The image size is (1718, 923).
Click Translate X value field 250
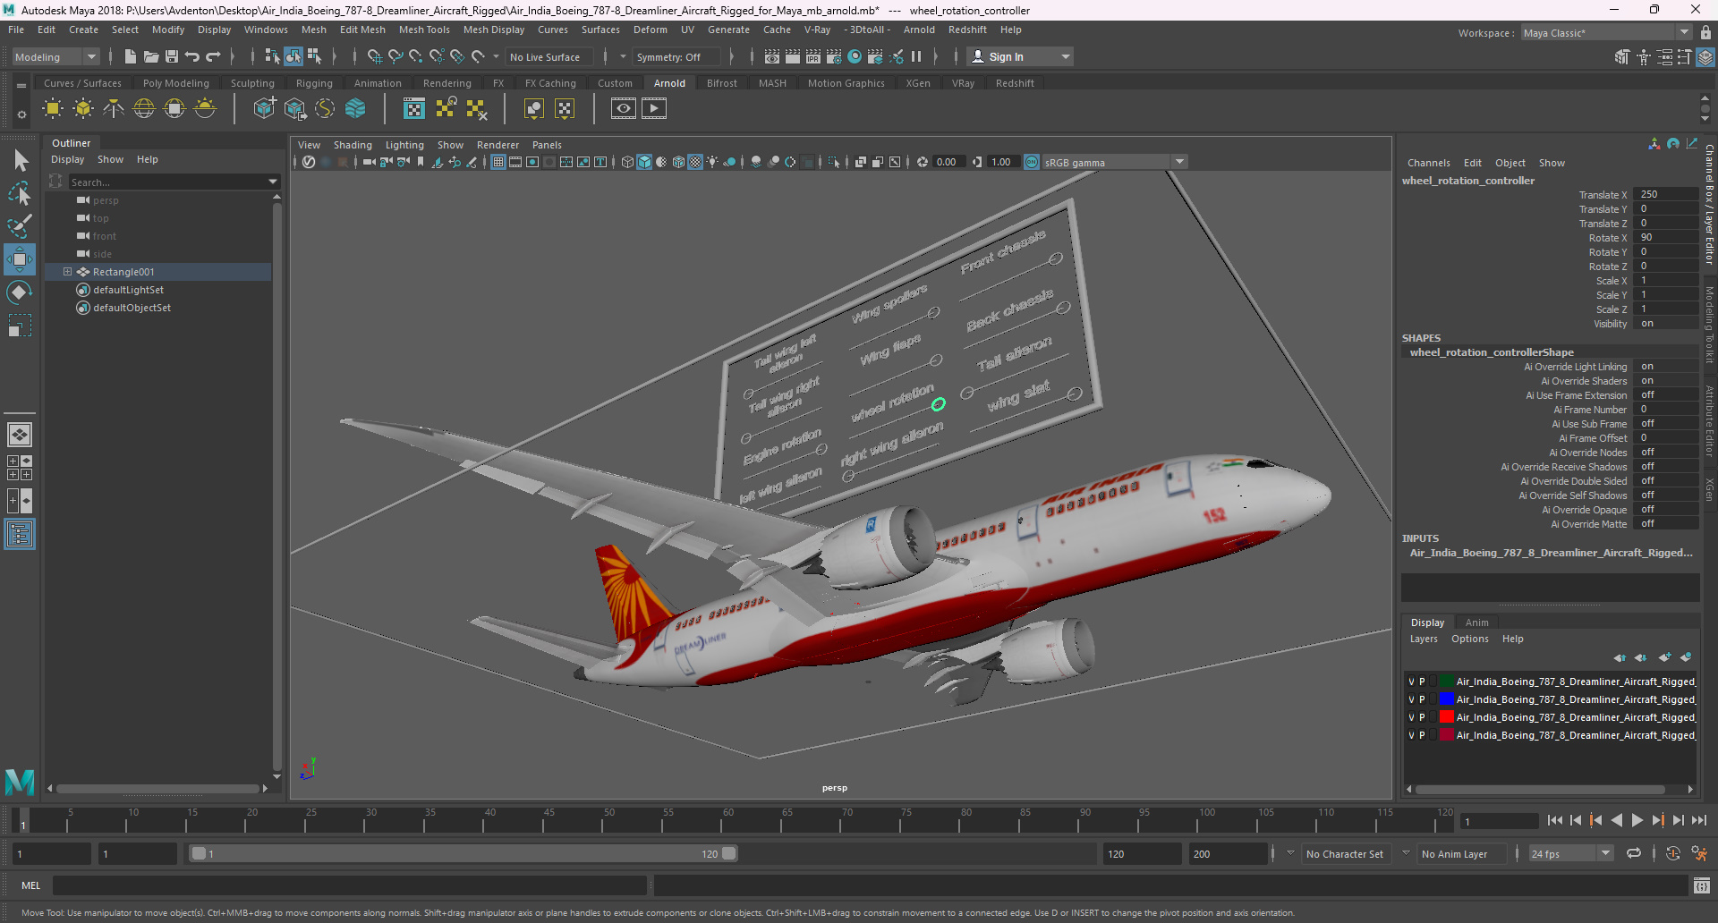point(1665,194)
